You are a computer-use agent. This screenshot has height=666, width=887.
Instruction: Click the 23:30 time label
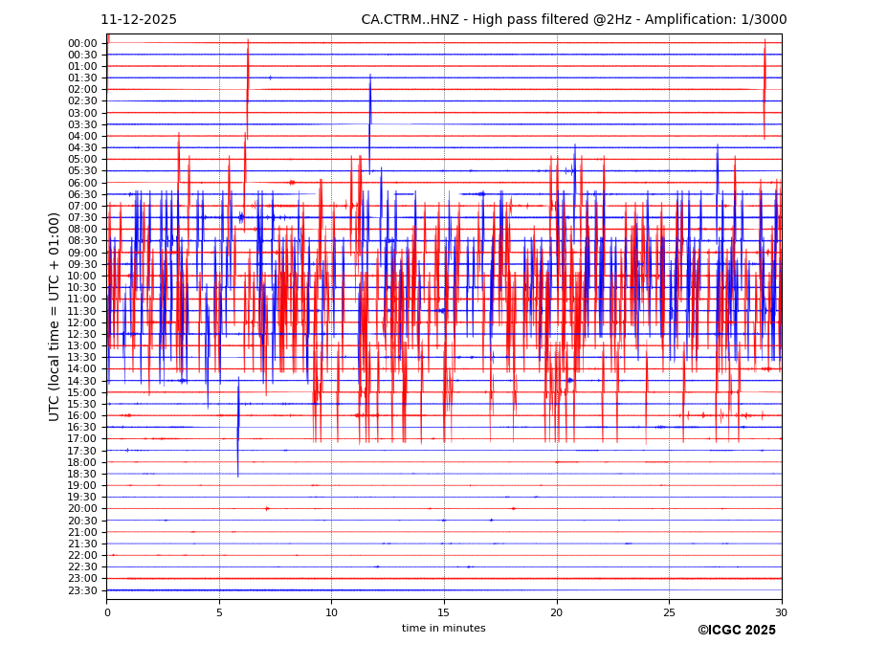coord(82,590)
